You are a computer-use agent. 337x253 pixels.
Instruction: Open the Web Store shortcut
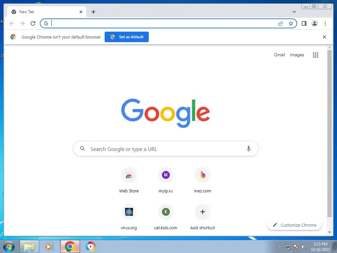point(129,181)
